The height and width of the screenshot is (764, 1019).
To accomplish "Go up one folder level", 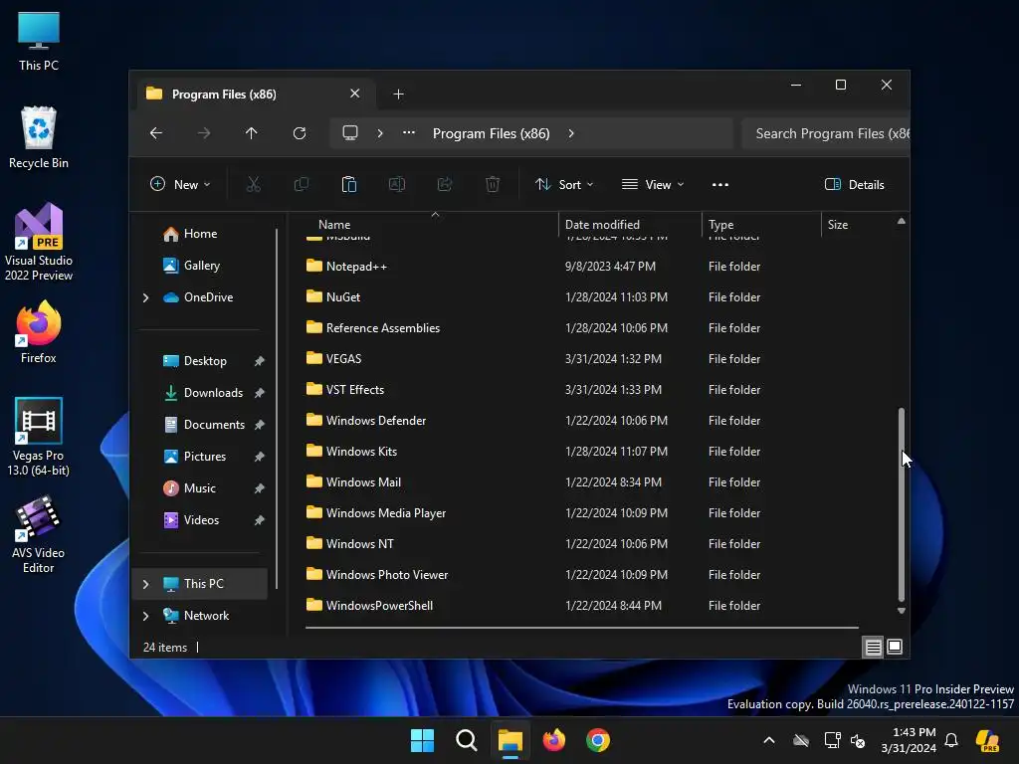I will tap(252, 133).
